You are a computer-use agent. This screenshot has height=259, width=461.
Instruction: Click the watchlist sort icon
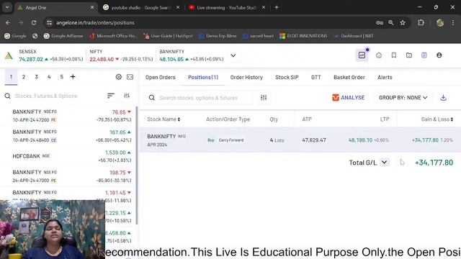(x=111, y=96)
